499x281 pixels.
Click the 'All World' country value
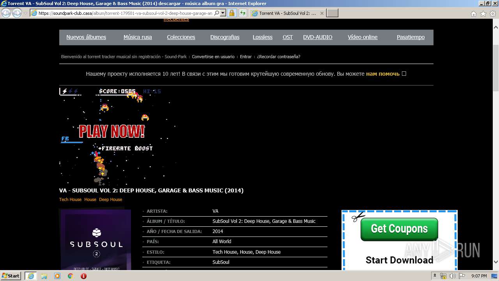tap(222, 242)
